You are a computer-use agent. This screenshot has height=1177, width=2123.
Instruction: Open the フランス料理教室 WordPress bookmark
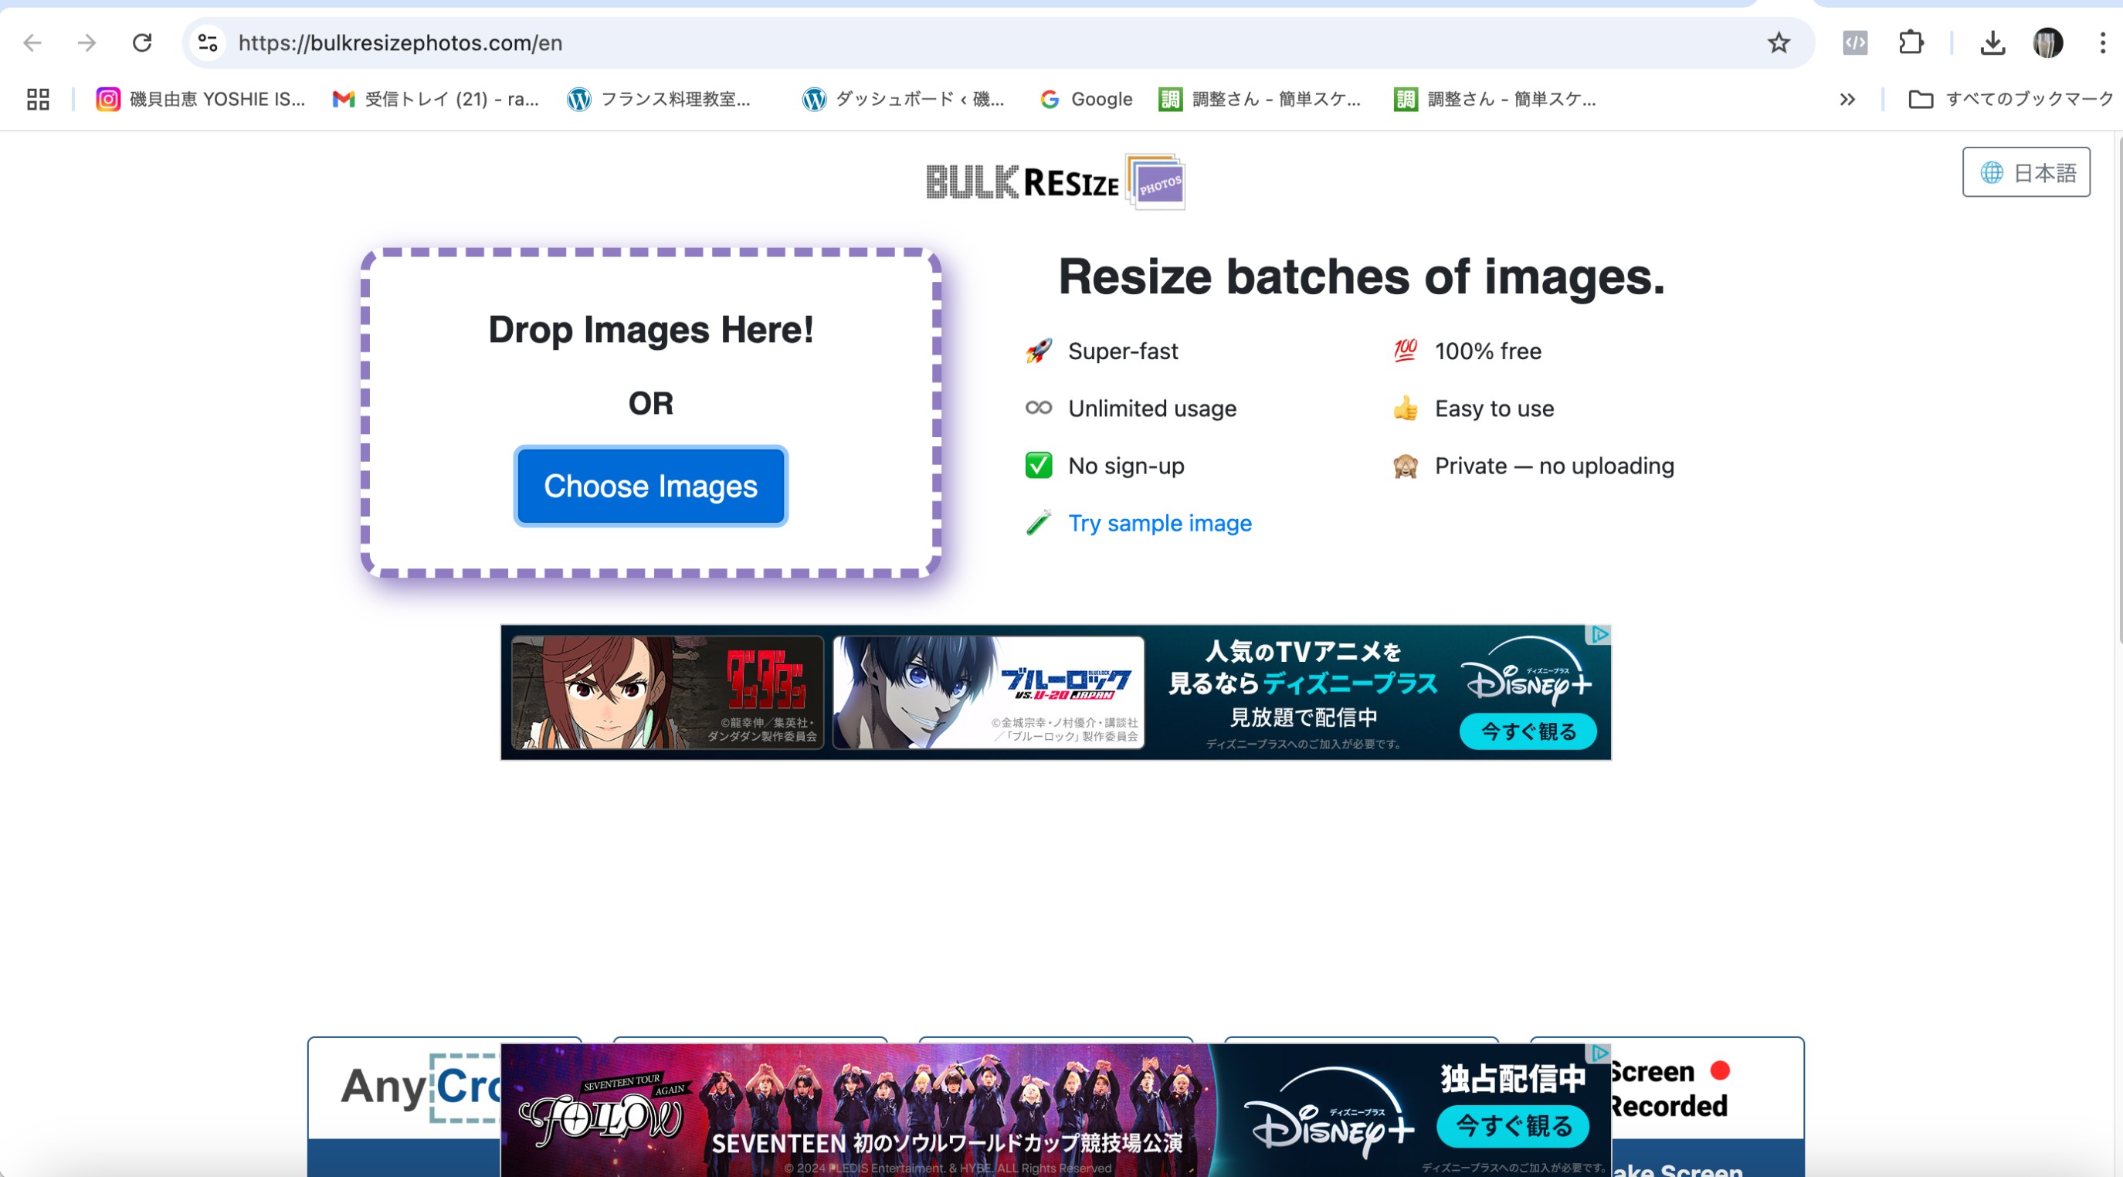click(x=660, y=99)
